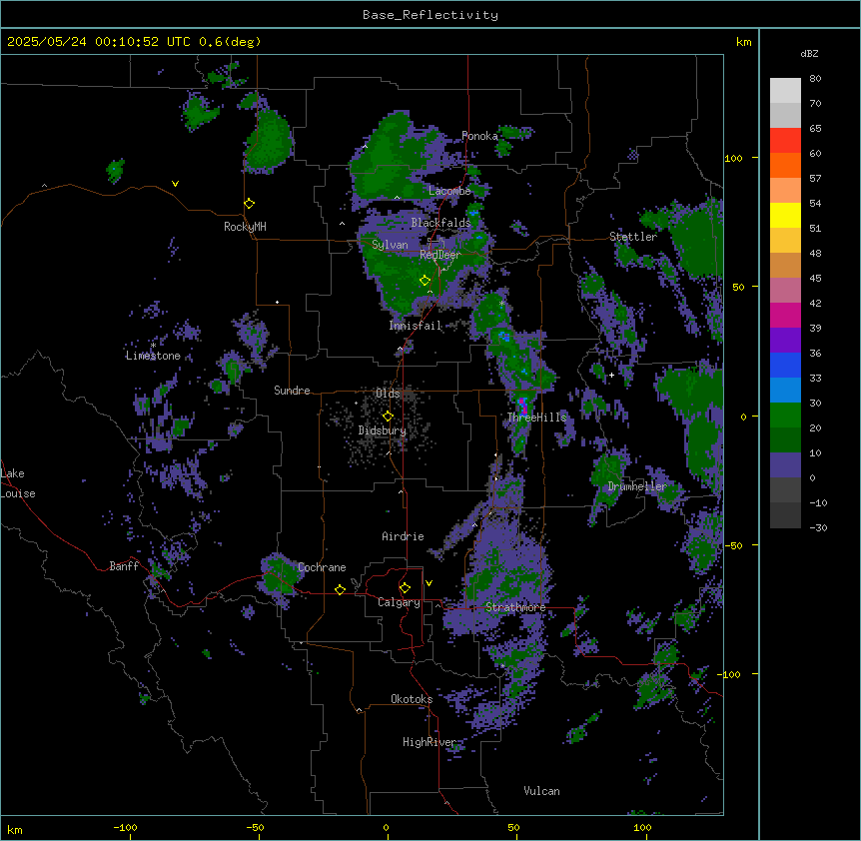Select the yellow diamond marker directly above Calgary label

405,588
